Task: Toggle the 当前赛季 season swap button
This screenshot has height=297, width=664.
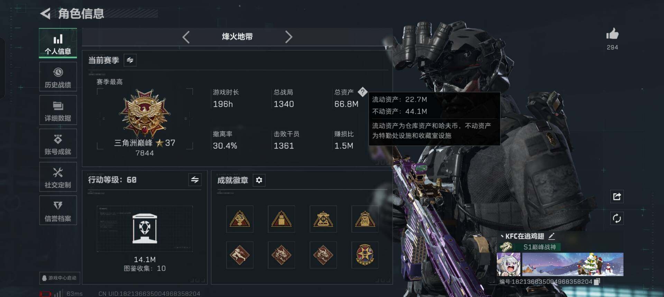Action: point(130,60)
